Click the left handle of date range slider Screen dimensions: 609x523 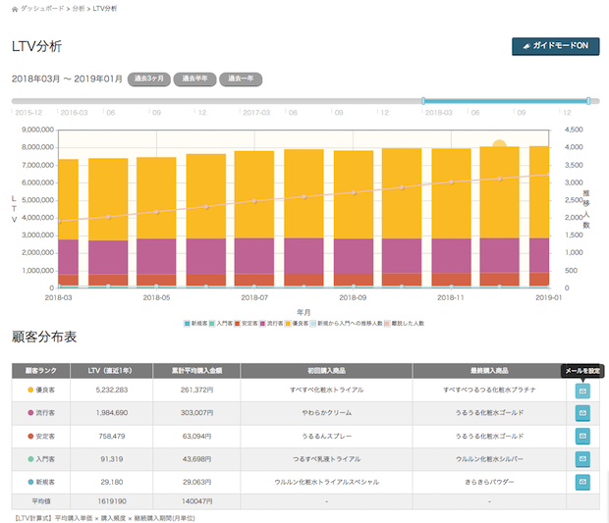coord(423,100)
